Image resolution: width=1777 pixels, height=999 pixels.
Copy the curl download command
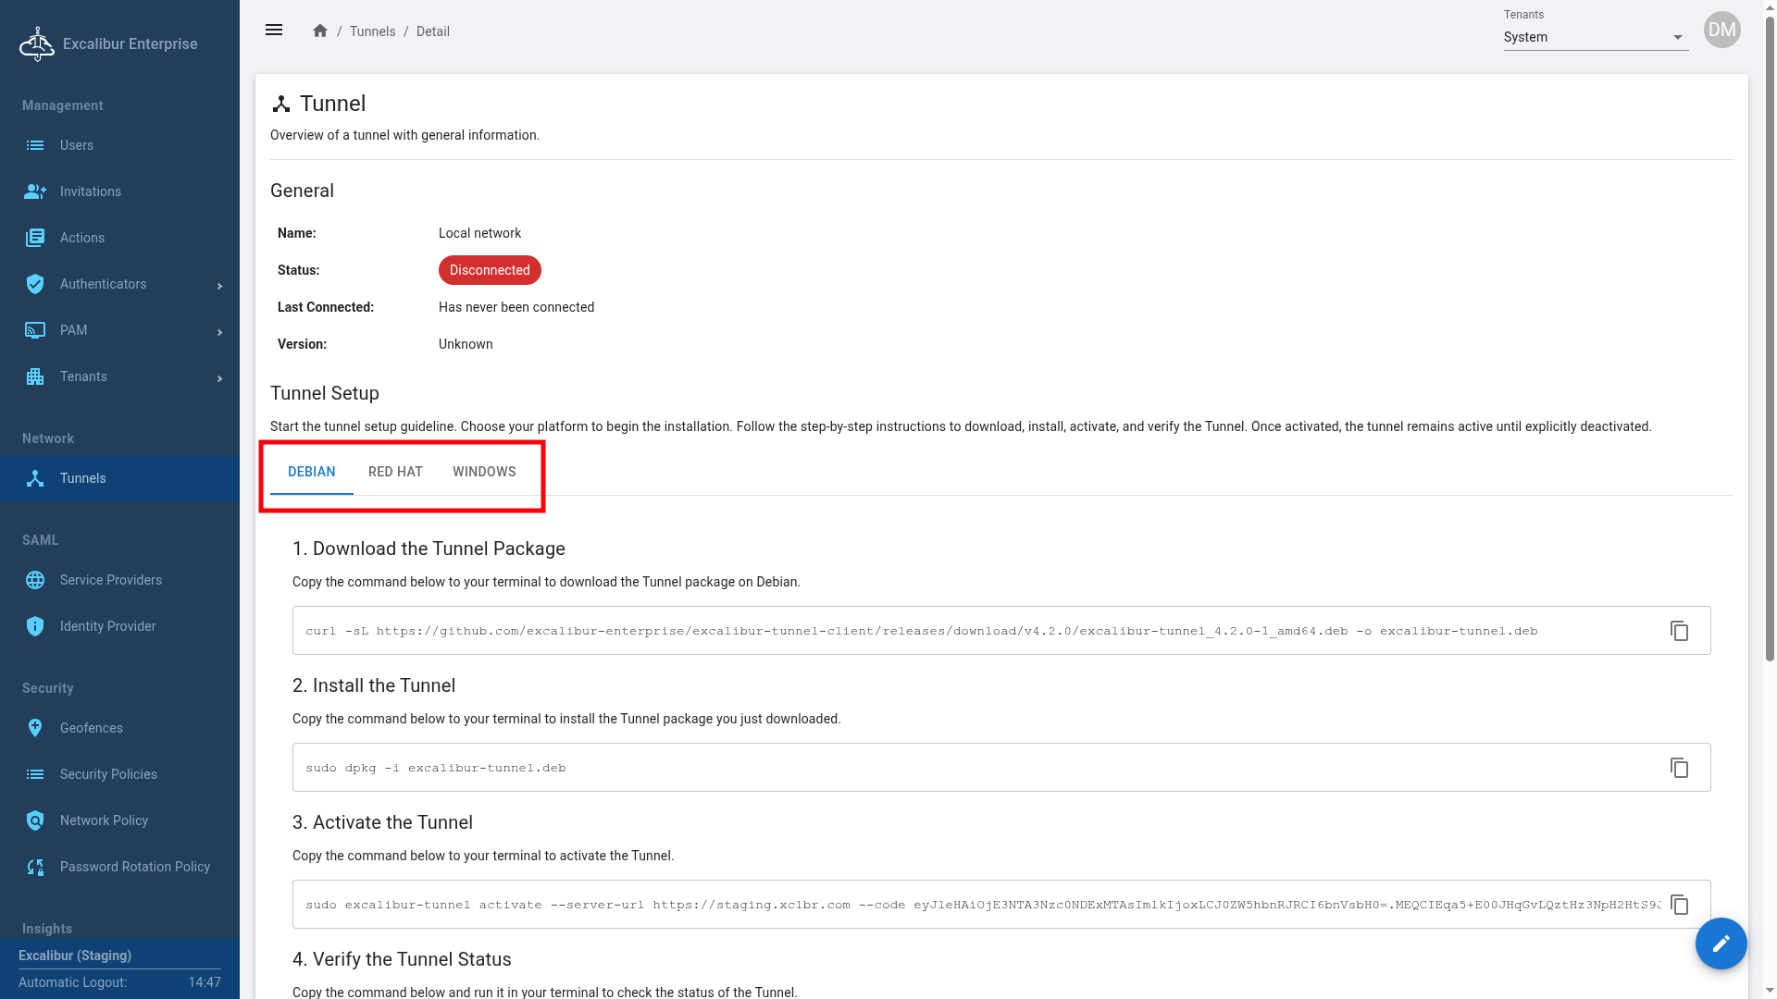(1679, 631)
